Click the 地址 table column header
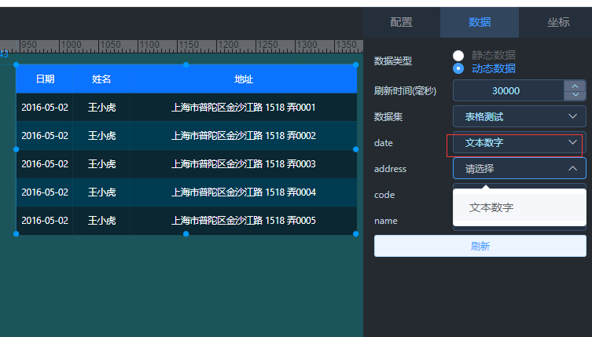The height and width of the screenshot is (337, 592). pos(244,79)
